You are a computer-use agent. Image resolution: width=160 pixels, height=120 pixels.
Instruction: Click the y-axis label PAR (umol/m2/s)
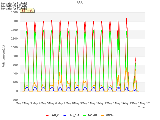coord(3,56)
